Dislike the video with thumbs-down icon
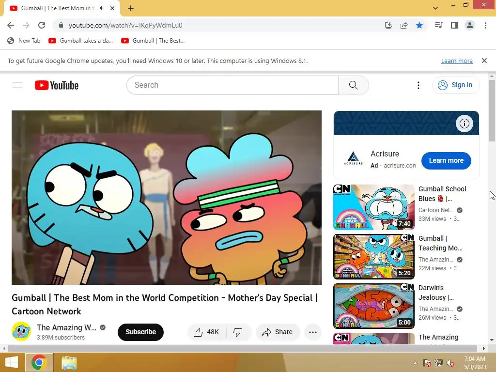 point(238,332)
